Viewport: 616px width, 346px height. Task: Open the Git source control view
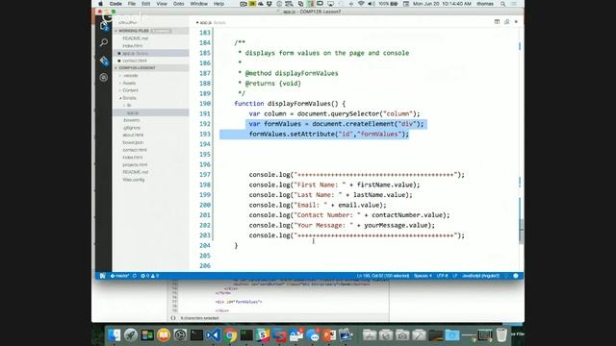click(104, 61)
